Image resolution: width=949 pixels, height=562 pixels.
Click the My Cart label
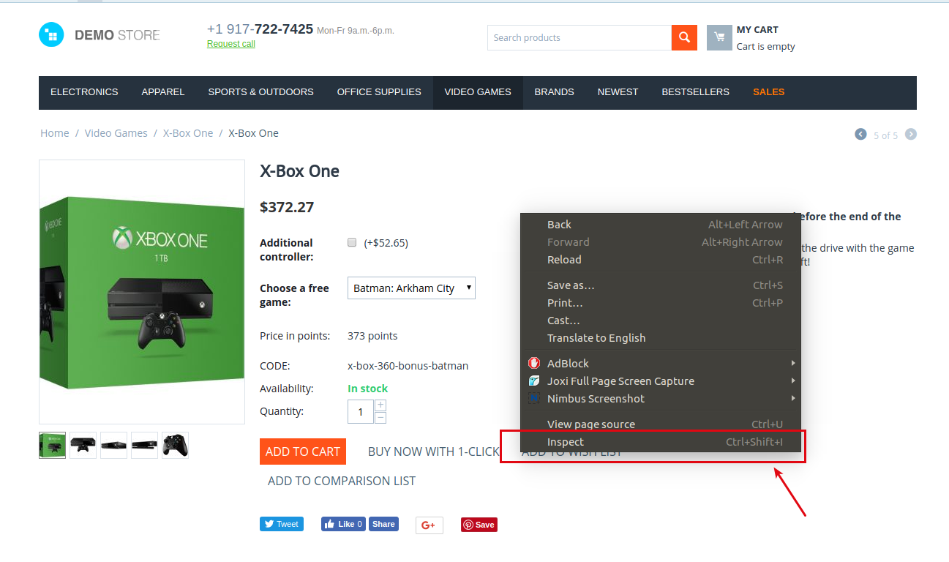tap(757, 30)
